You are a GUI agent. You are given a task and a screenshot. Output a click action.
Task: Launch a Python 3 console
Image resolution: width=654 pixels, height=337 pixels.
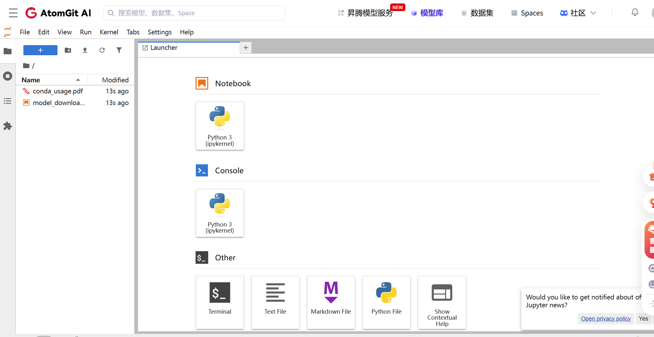[220, 213]
